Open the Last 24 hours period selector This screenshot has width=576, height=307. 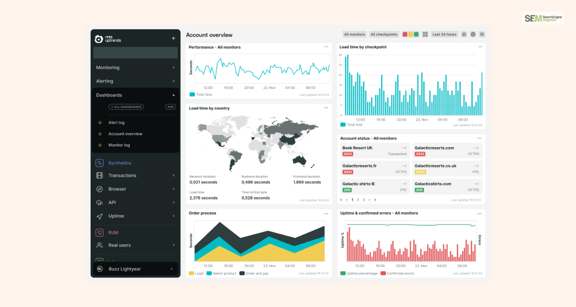click(x=445, y=34)
